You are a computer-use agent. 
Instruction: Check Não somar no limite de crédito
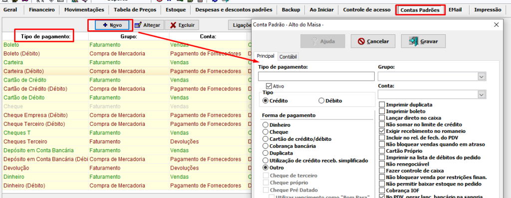382,124
